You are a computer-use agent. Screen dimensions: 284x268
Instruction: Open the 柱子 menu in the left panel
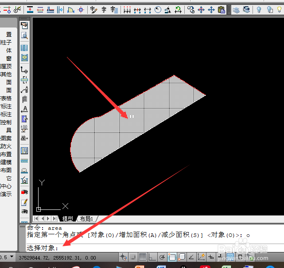(6, 42)
